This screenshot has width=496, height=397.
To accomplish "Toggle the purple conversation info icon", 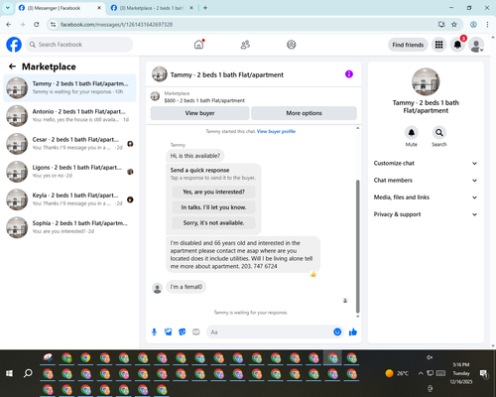I will [349, 74].
